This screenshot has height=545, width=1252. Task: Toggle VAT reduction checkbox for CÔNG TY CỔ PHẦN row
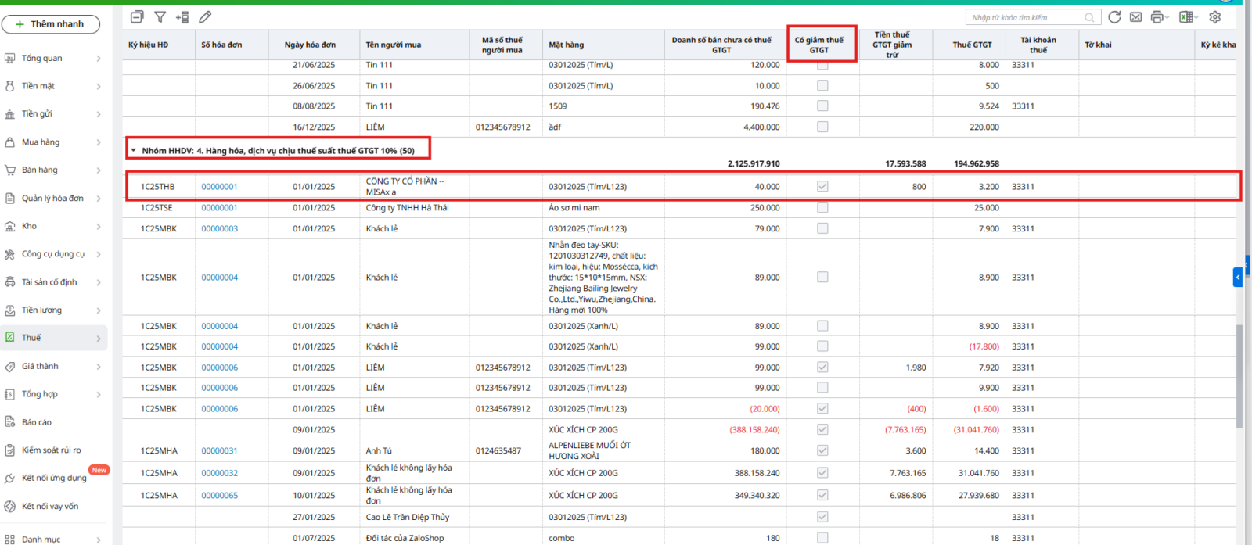(822, 187)
